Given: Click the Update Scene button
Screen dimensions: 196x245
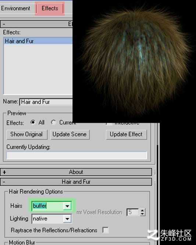Looking at the screenshot, I should tap(70, 134).
